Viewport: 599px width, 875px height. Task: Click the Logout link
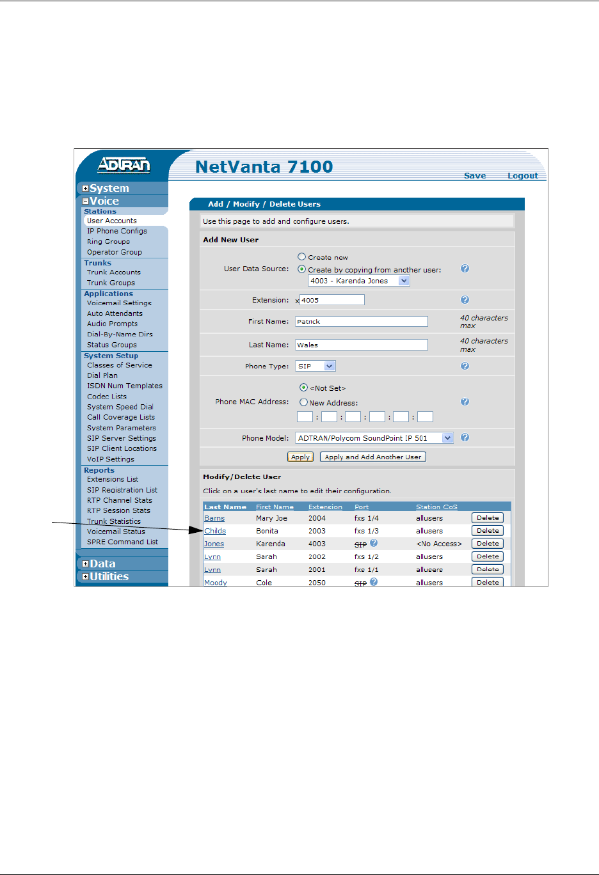[523, 175]
